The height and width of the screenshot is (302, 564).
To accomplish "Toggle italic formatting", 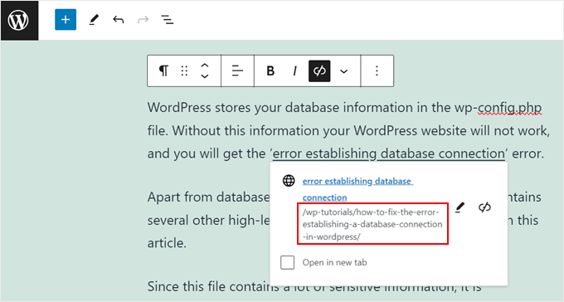I will (x=295, y=71).
